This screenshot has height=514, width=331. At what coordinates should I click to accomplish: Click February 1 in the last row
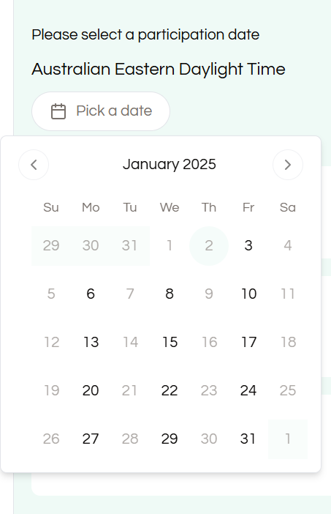288,439
